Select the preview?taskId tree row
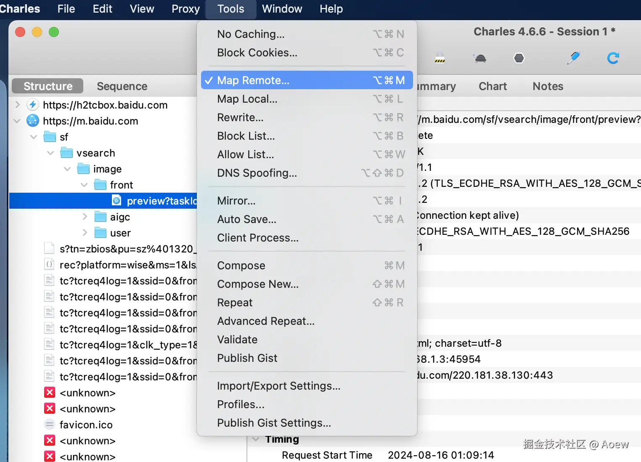The height and width of the screenshot is (462, 641). (x=103, y=201)
